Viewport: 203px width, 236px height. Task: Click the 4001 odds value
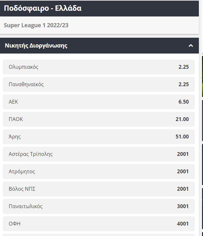183,224
